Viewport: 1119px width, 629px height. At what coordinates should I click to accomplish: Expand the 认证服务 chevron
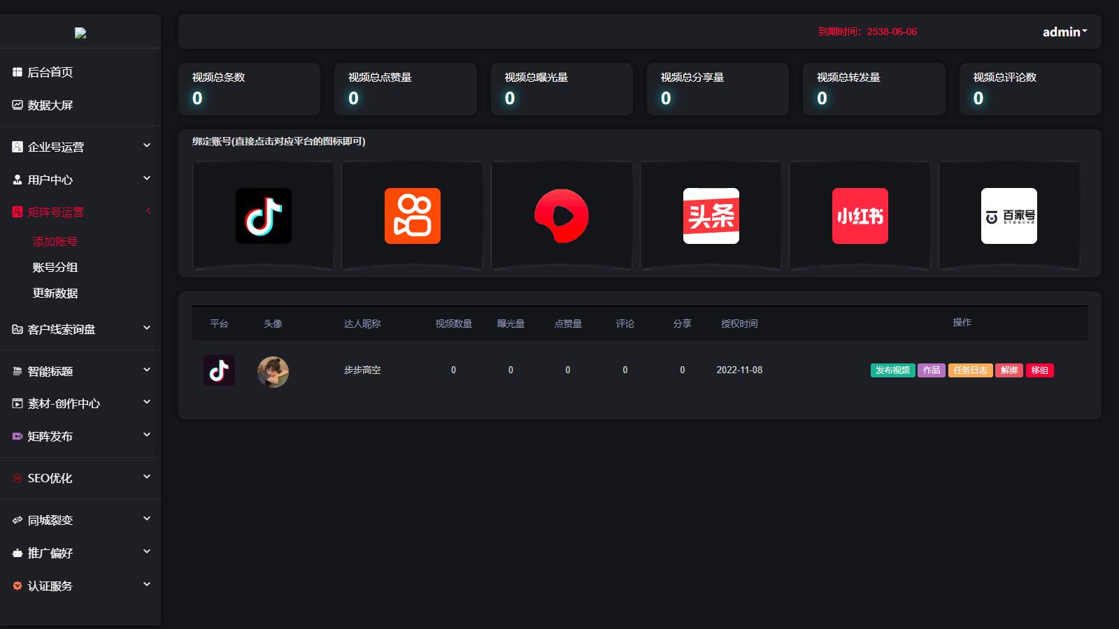click(x=147, y=584)
